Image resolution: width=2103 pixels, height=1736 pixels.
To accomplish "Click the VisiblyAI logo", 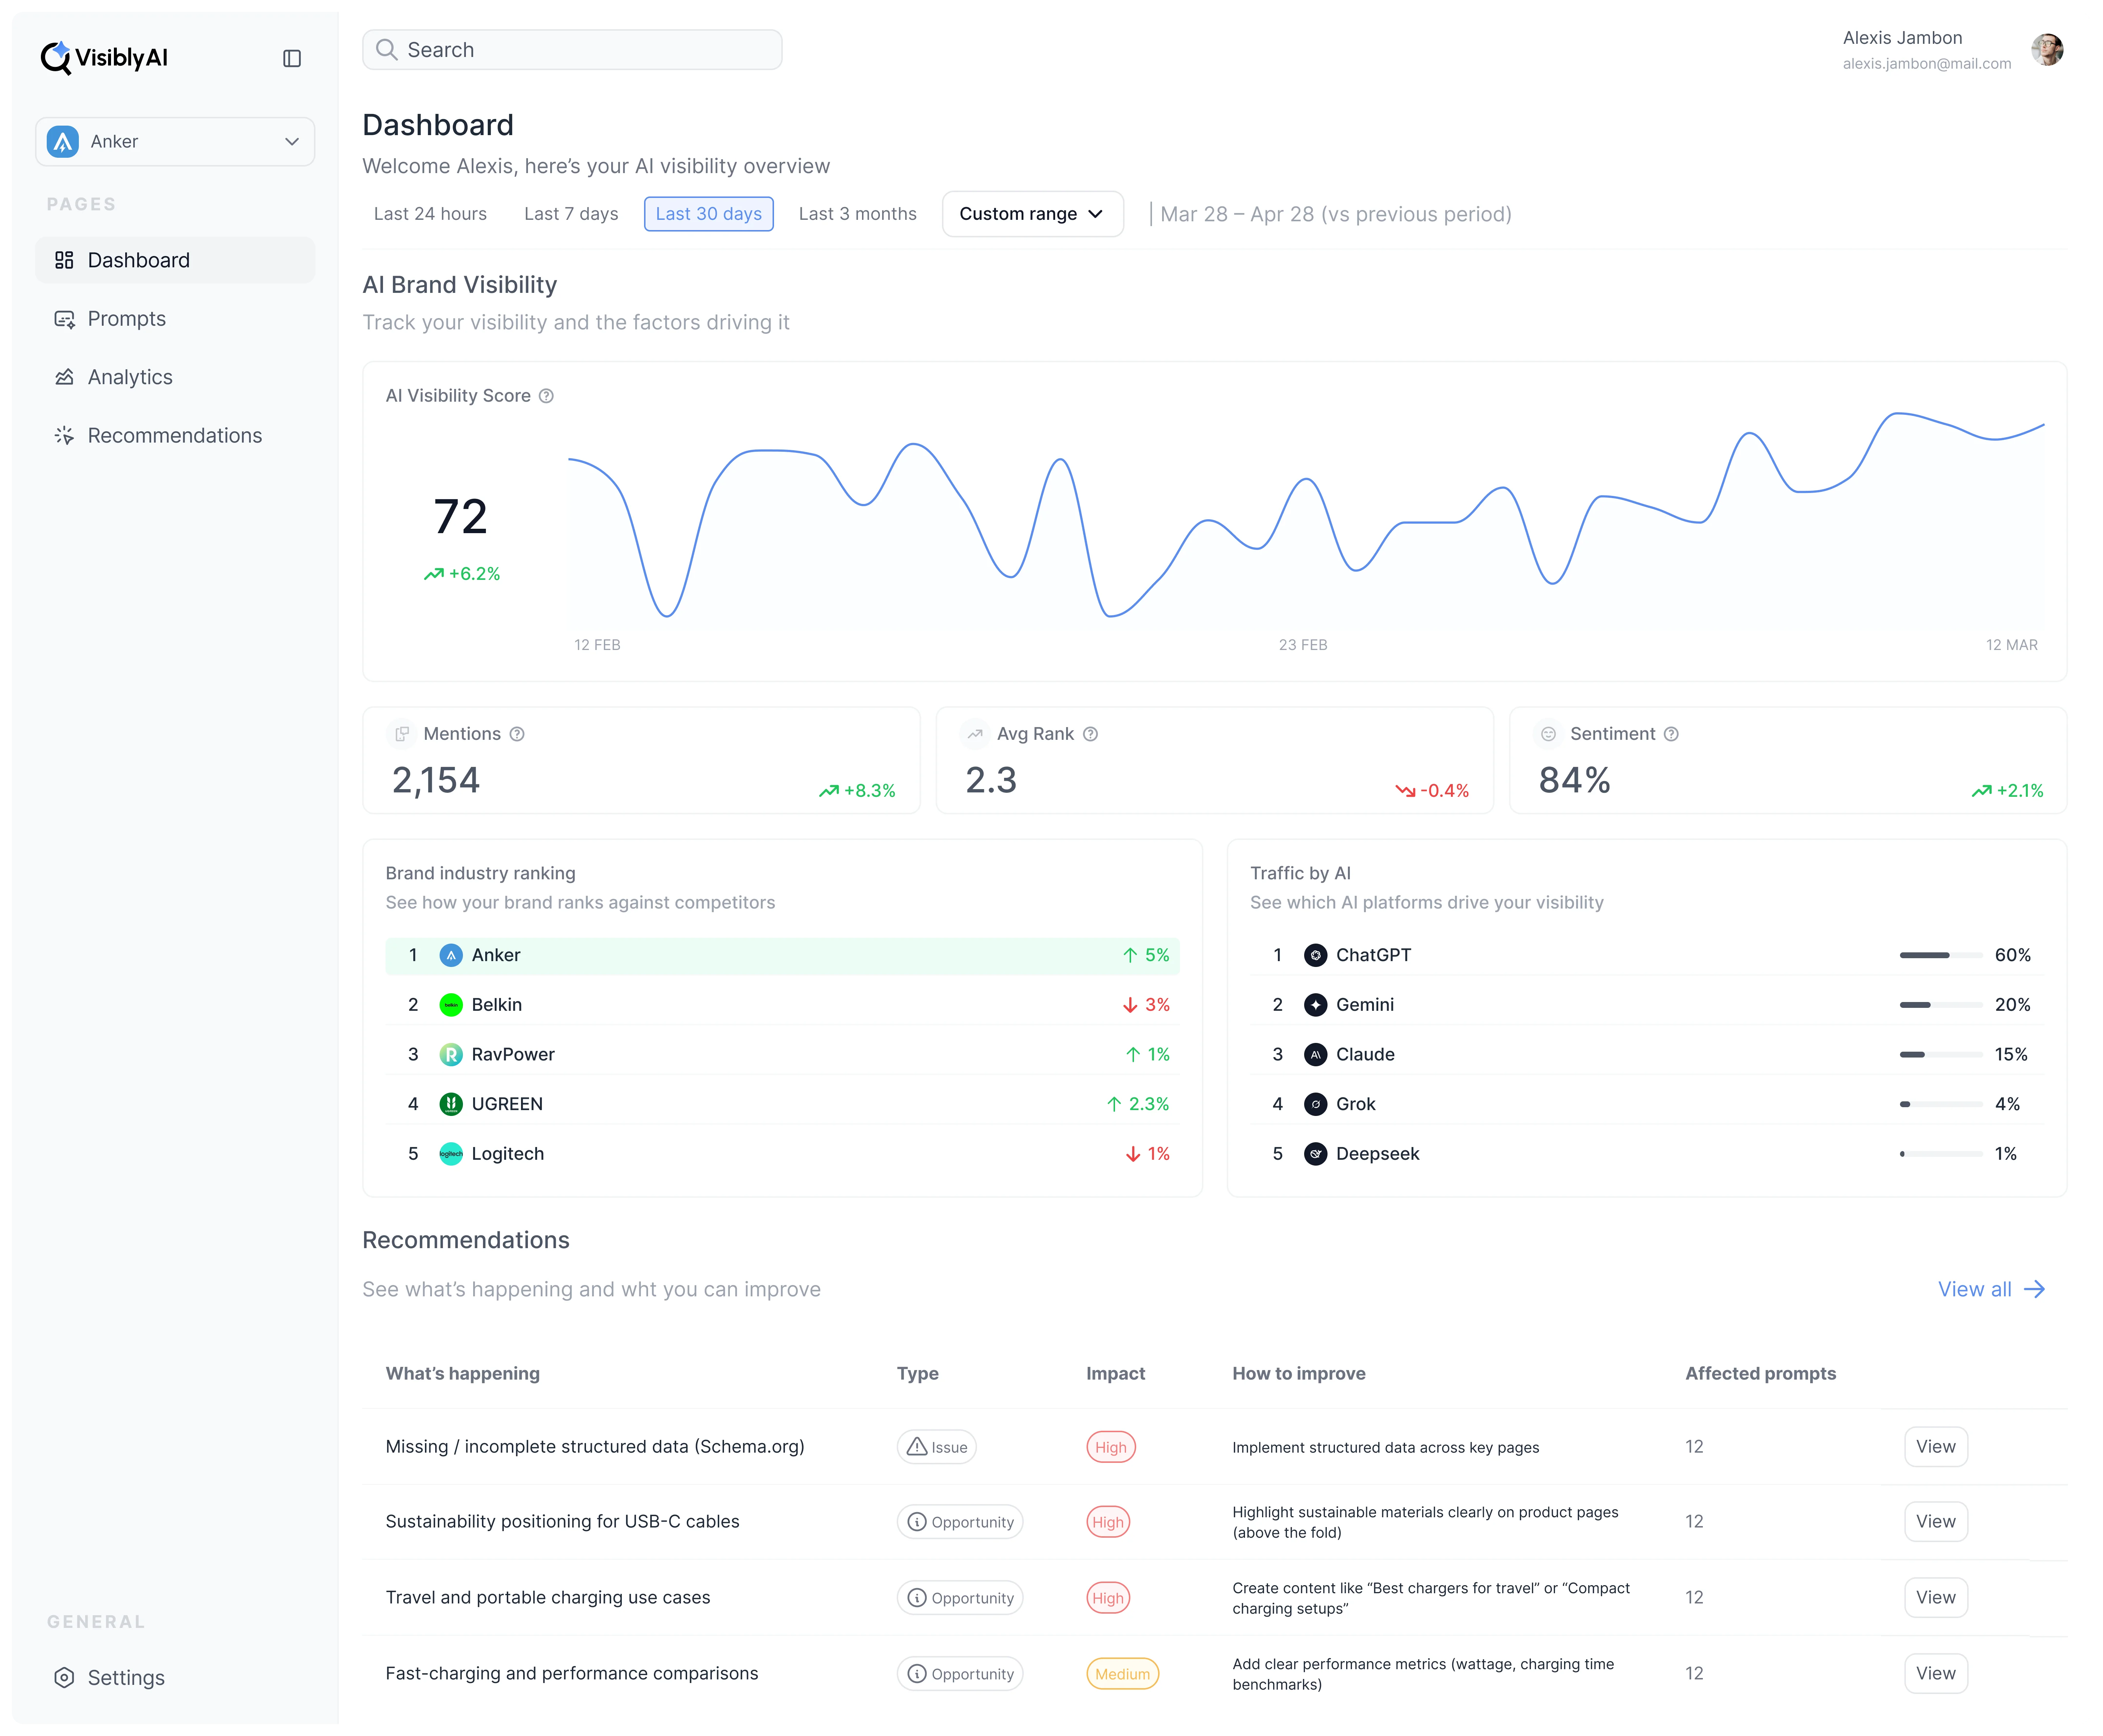I will 104,58.
